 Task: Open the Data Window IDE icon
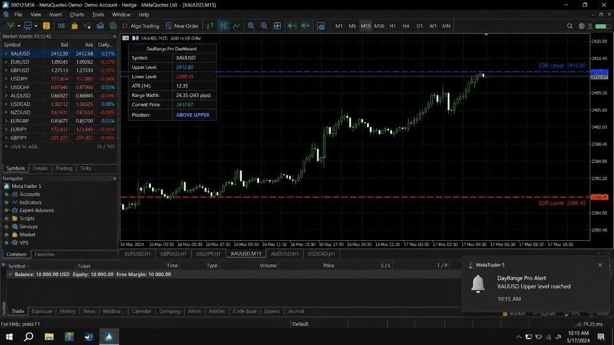coord(61,26)
